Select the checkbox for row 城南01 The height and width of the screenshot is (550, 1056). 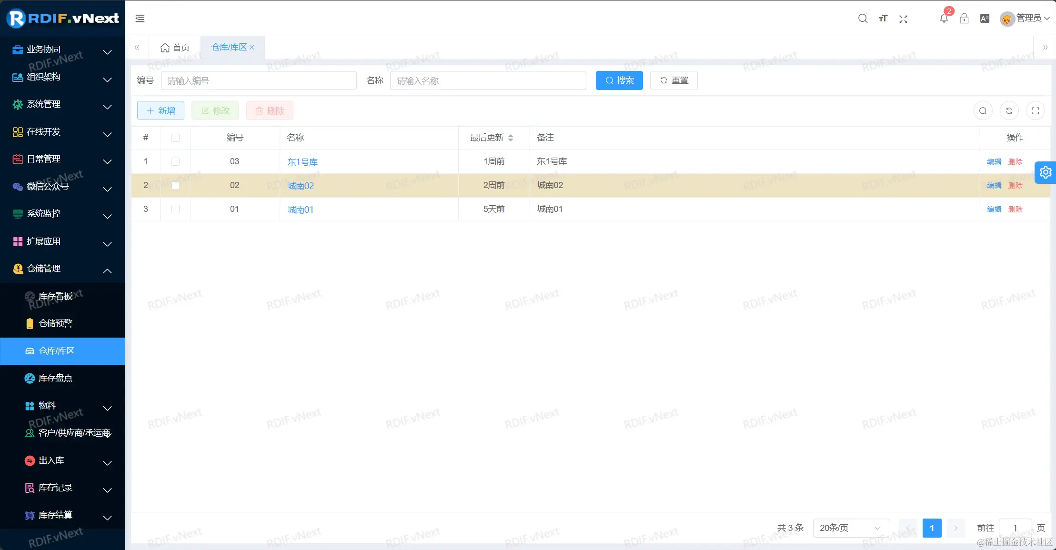click(175, 209)
